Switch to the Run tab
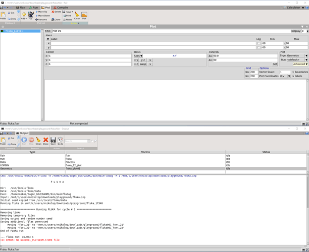 [x=33, y=8]
